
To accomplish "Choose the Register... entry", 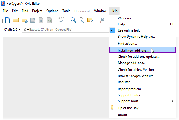I will [142, 82].
